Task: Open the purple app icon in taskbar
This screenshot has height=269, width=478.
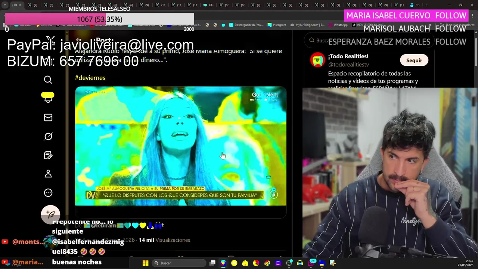Action: click(278, 263)
